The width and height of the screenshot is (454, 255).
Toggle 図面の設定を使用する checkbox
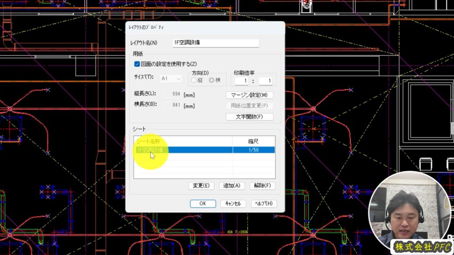(137, 64)
